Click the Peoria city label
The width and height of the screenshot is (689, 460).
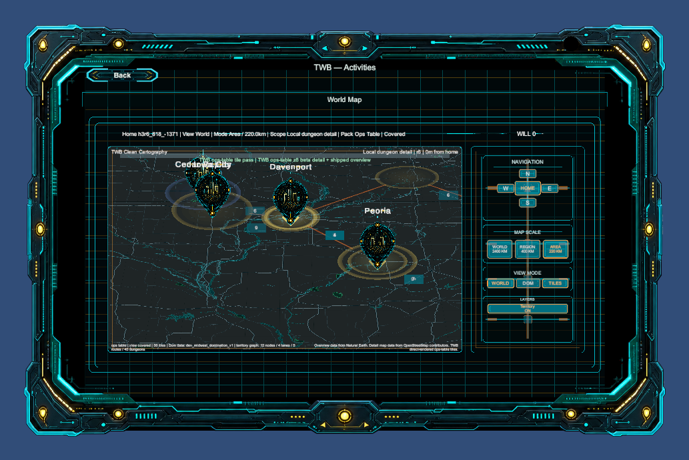click(378, 211)
